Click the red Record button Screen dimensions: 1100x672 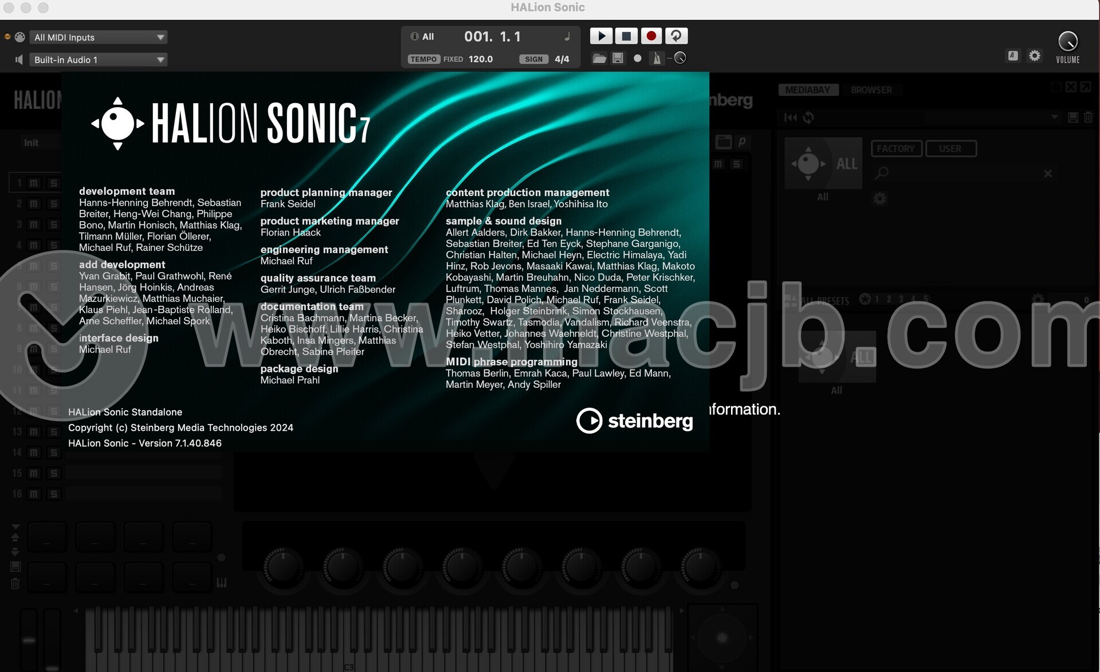point(651,36)
